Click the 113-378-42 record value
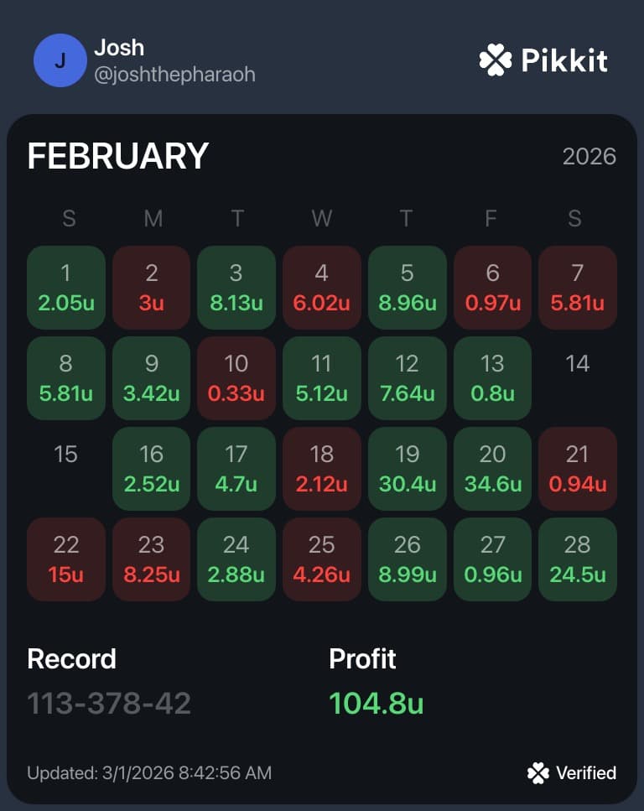This screenshot has height=811, width=644. [109, 704]
